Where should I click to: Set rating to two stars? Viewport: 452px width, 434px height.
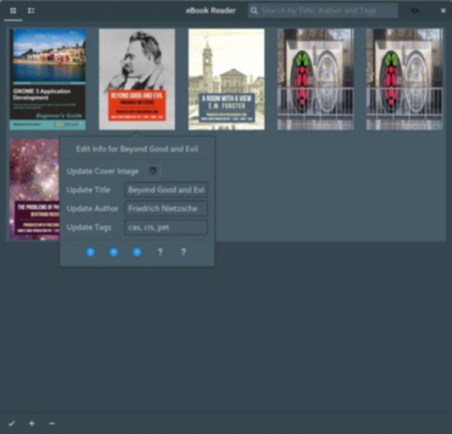coord(114,252)
